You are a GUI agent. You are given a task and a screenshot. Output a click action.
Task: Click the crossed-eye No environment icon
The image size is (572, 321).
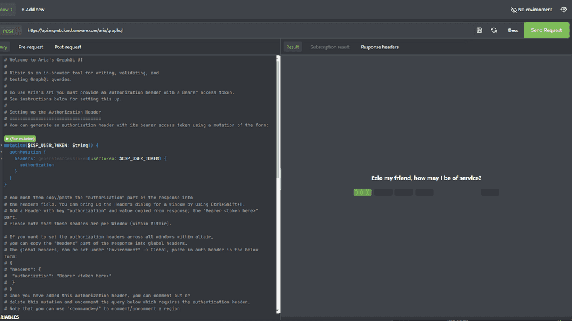pyautogui.click(x=514, y=10)
